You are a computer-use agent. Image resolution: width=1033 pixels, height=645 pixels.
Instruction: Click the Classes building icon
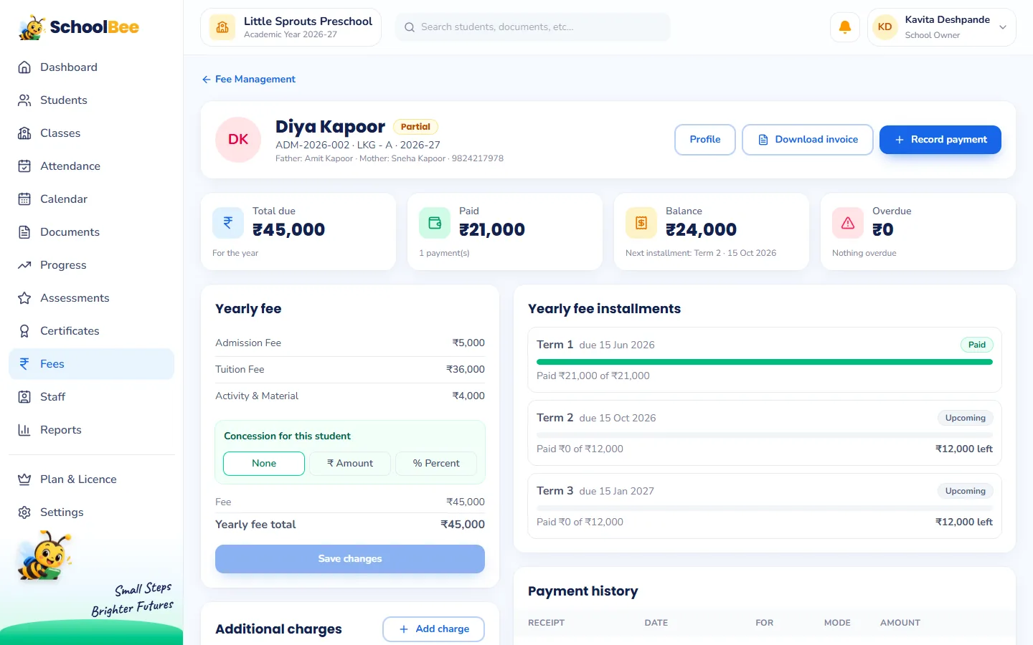pyautogui.click(x=24, y=133)
